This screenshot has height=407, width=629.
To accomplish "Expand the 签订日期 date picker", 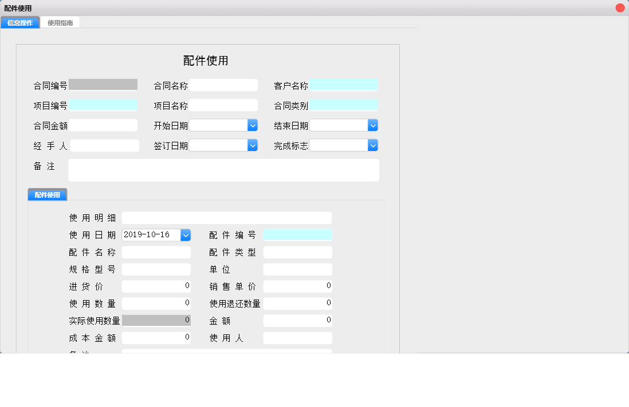I will coord(252,145).
